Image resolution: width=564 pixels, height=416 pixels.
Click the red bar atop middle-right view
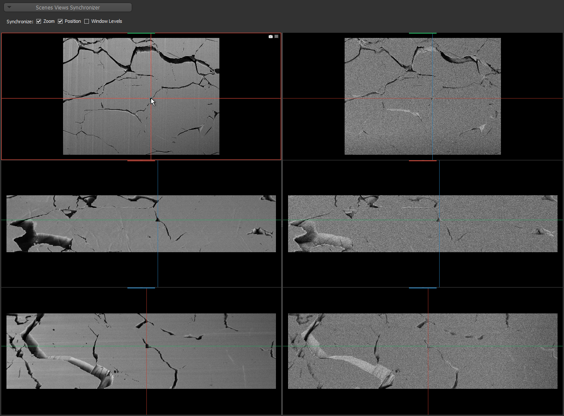click(x=422, y=160)
